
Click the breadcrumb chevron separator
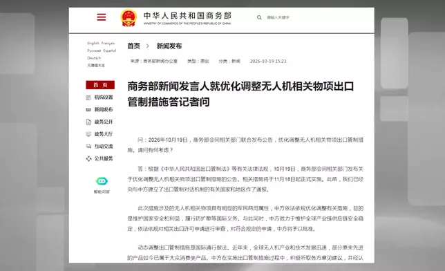[148, 46]
